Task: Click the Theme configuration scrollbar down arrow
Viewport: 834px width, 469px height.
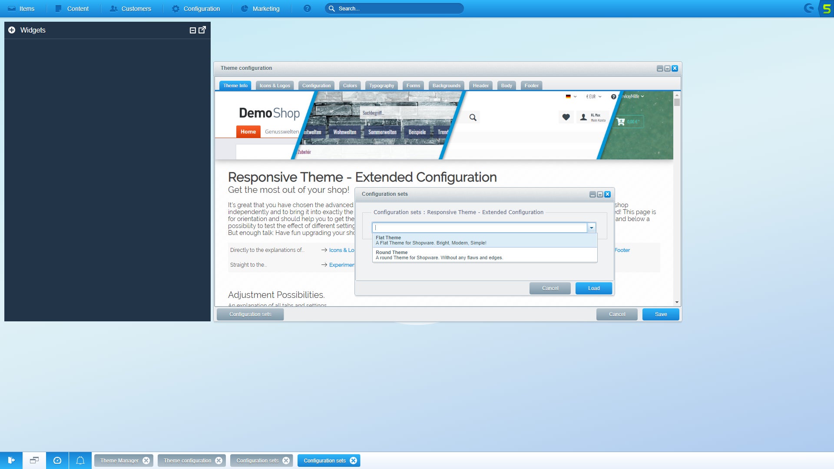Action: point(677,302)
